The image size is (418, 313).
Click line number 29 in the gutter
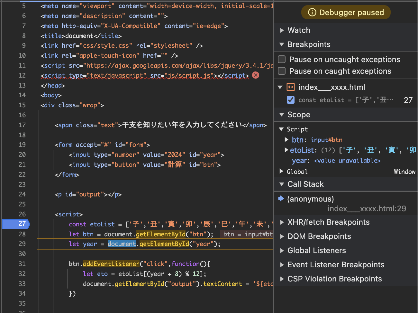point(22,244)
